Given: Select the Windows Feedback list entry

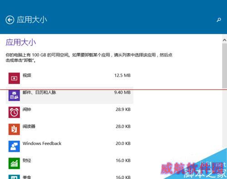Looking at the screenshot, I should [x=69, y=146].
